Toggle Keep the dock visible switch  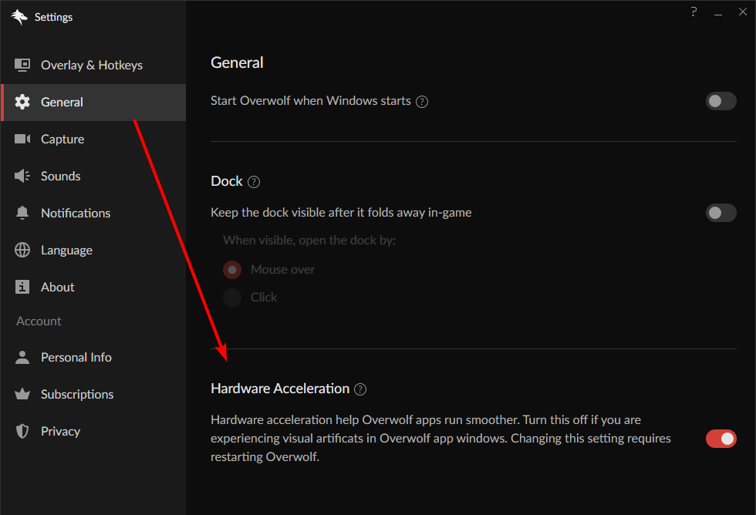click(x=721, y=213)
